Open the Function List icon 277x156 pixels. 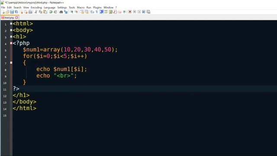(x=115, y=12)
